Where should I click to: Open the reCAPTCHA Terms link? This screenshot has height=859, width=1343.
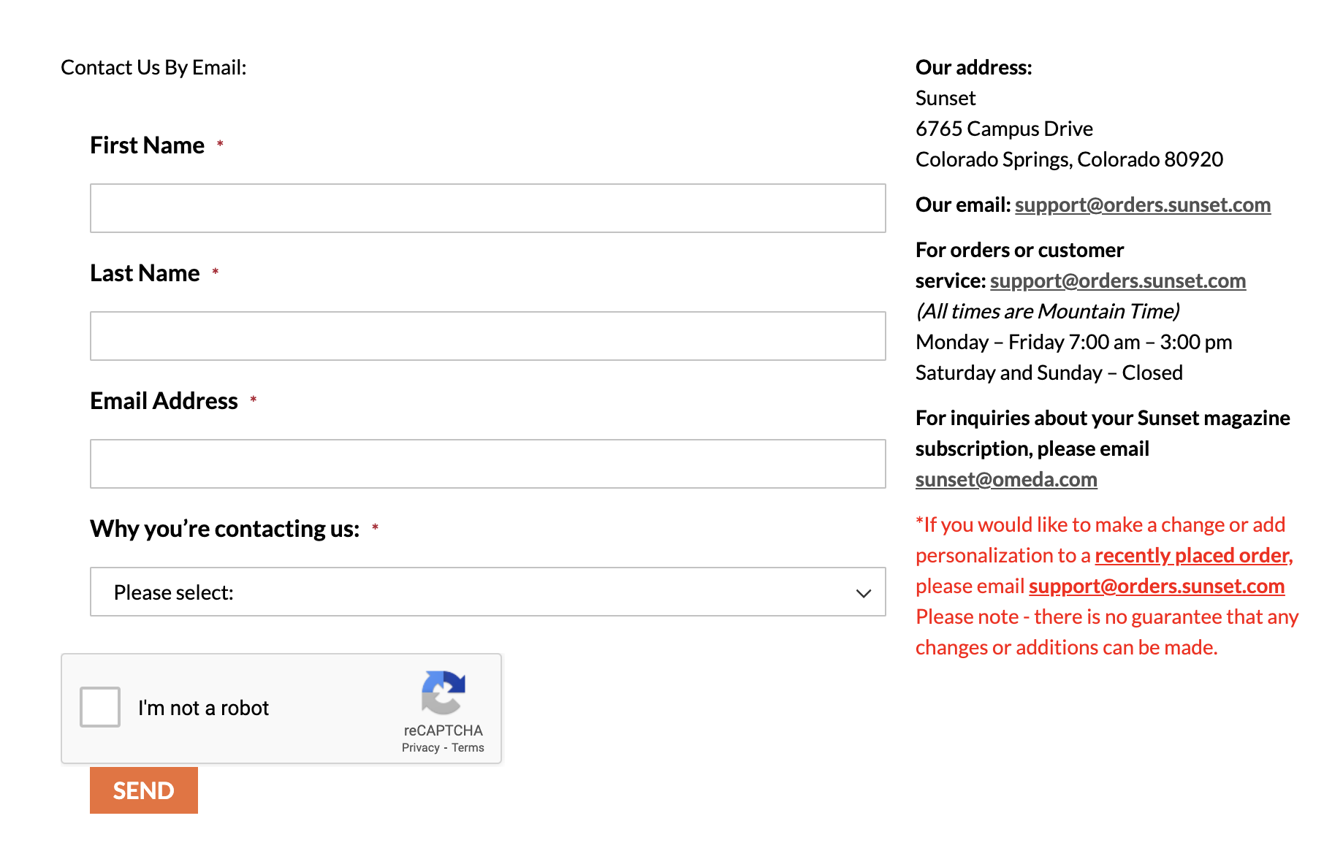[x=468, y=747]
